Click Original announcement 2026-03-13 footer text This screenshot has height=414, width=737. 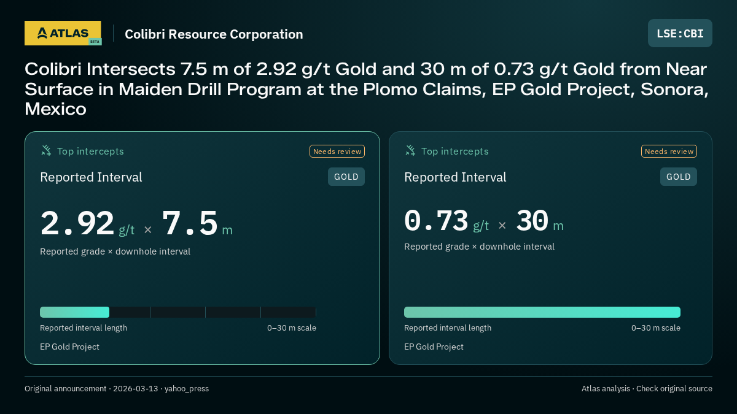[x=117, y=389]
